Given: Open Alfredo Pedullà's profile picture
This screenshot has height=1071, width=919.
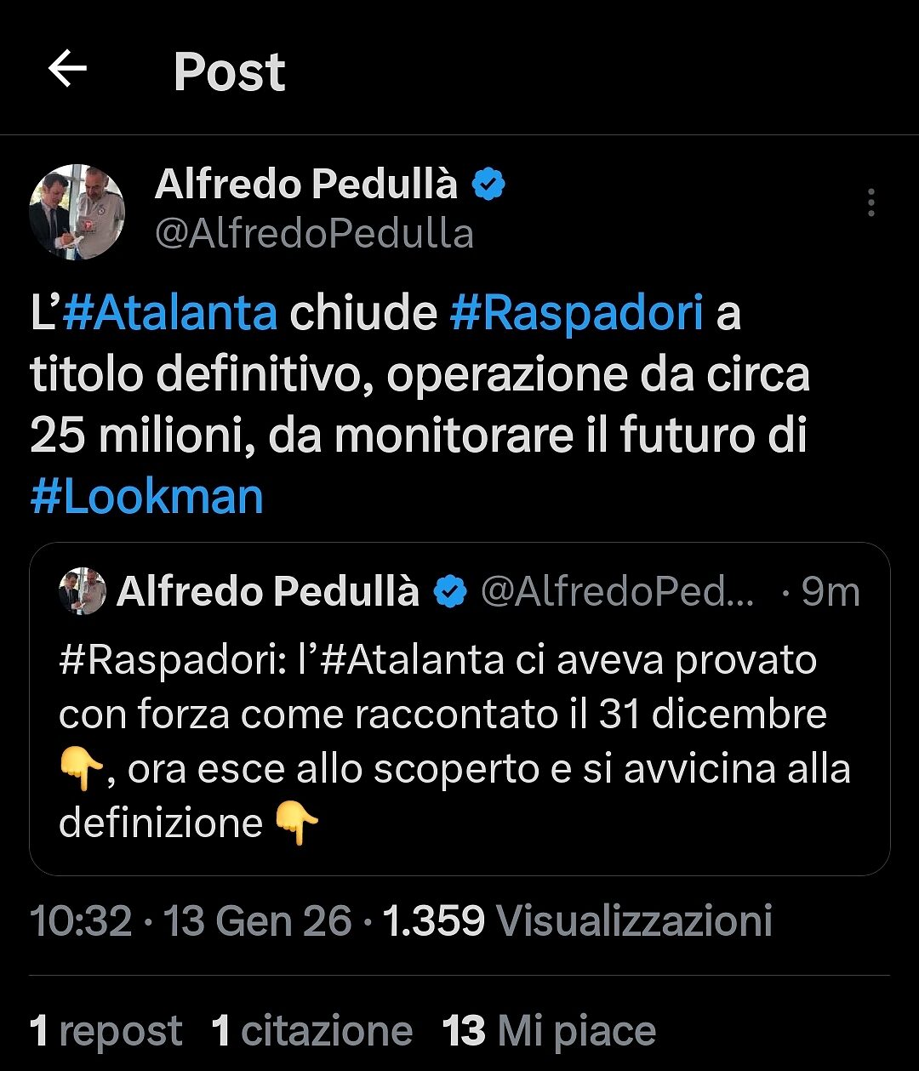Looking at the screenshot, I should pyautogui.click(x=77, y=212).
